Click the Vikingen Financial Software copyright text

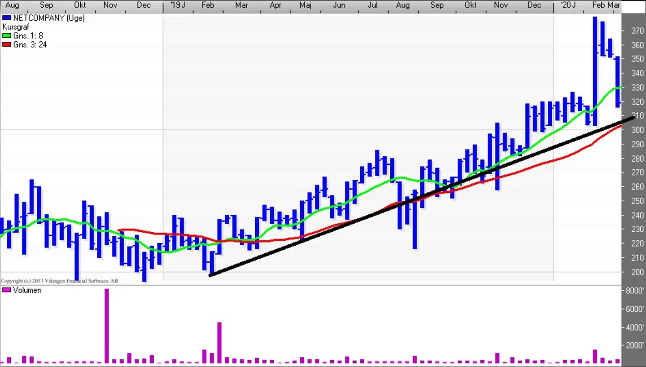click(x=59, y=281)
